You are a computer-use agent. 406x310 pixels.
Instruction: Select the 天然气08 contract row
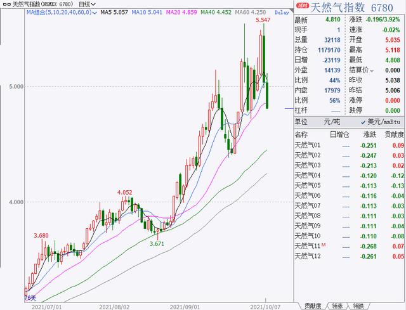[x=350, y=216]
